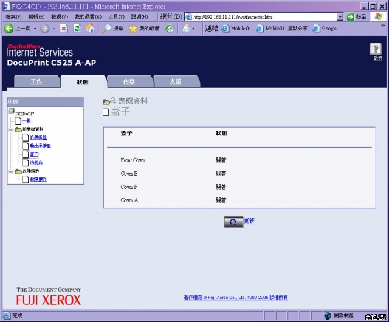This screenshot has height=322, width=389.
Task: Collapse the 故障情形 tree node
Action: [11, 172]
